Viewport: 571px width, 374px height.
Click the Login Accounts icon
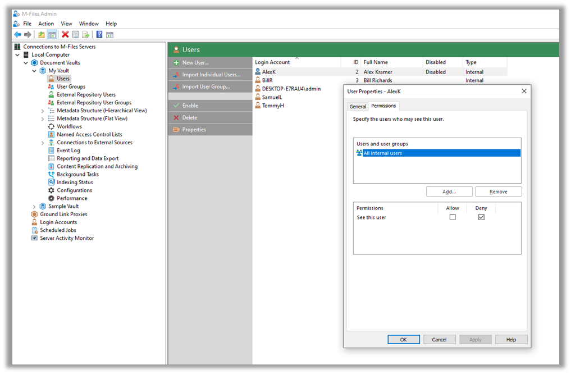(35, 222)
